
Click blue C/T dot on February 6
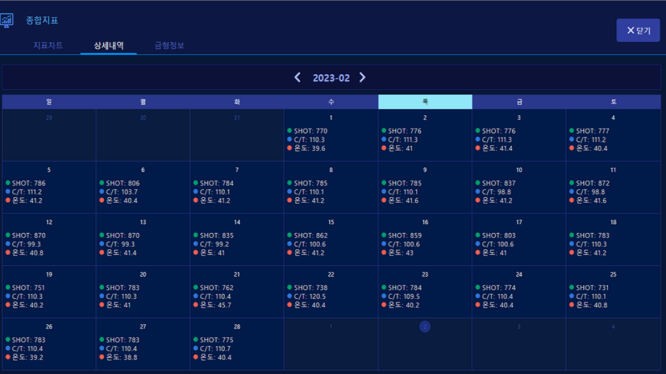click(x=102, y=192)
